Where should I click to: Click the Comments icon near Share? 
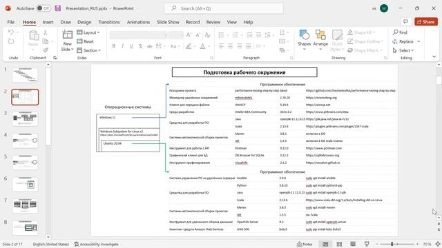point(405,21)
